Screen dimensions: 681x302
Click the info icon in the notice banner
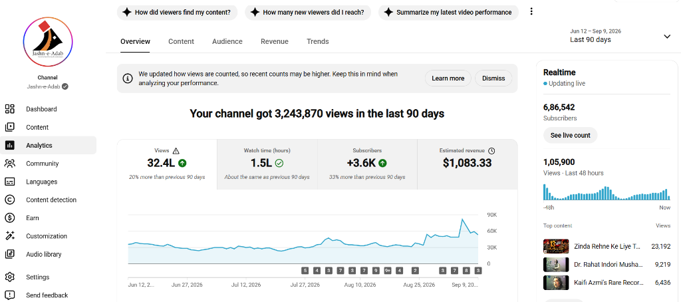pos(127,78)
